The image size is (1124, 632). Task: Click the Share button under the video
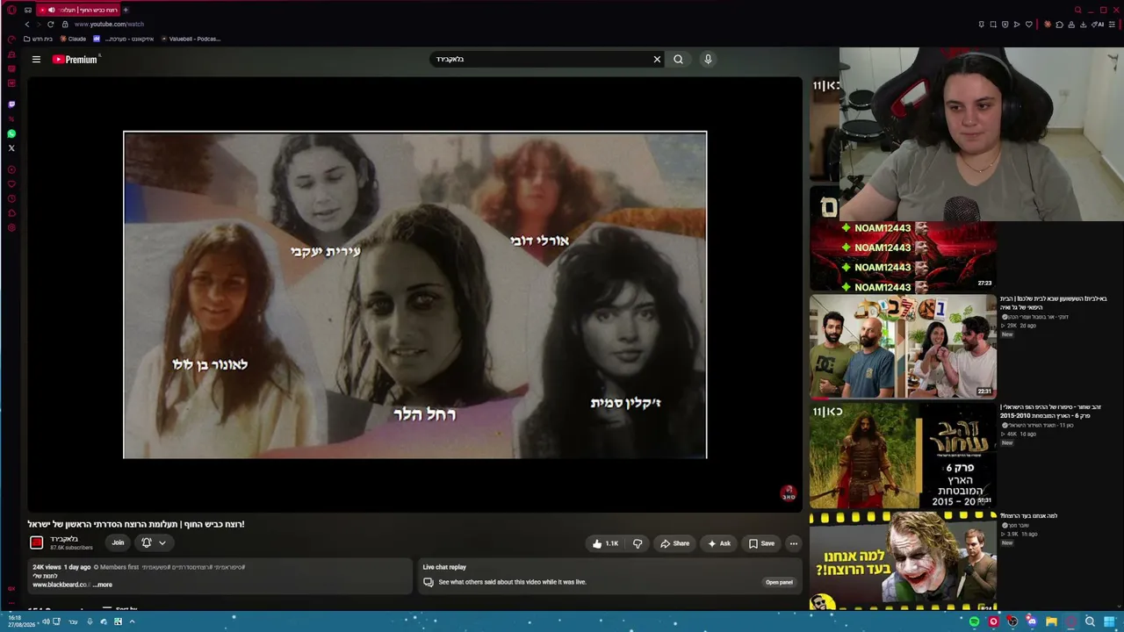click(674, 544)
